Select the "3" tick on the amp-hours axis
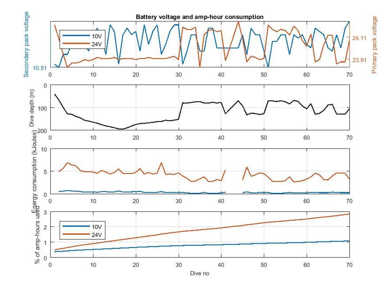The width and height of the screenshot is (386, 289). tap(46, 212)
